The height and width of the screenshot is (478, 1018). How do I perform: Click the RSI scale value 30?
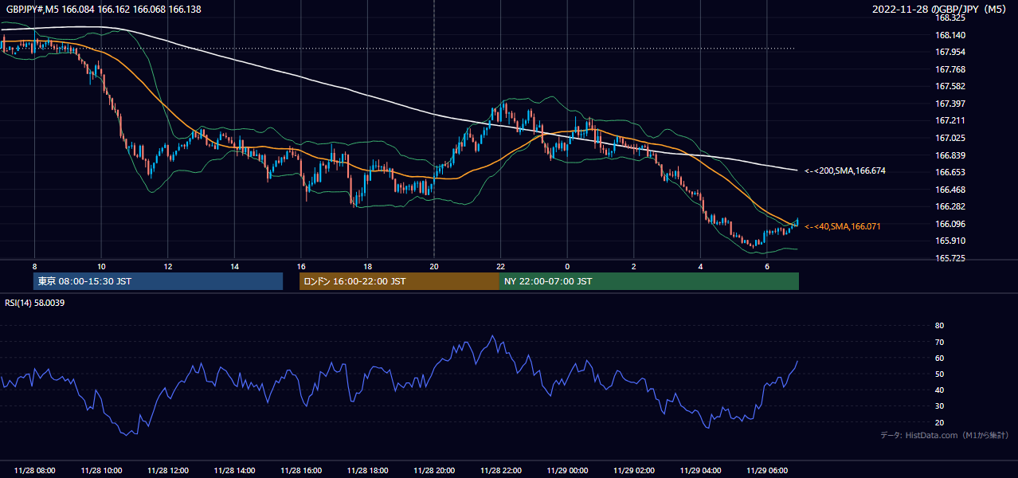pos(939,406)
